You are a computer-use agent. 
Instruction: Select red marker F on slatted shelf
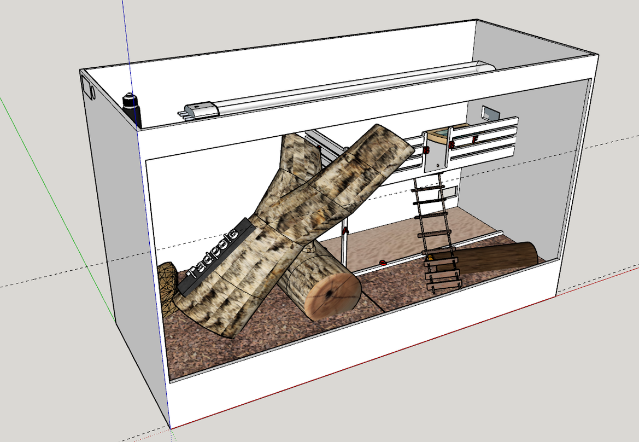tap(474, 139)
